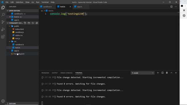The image size is (187, 105).
Task: Click the profile avatar in right window
Action: tap(182, 6)
